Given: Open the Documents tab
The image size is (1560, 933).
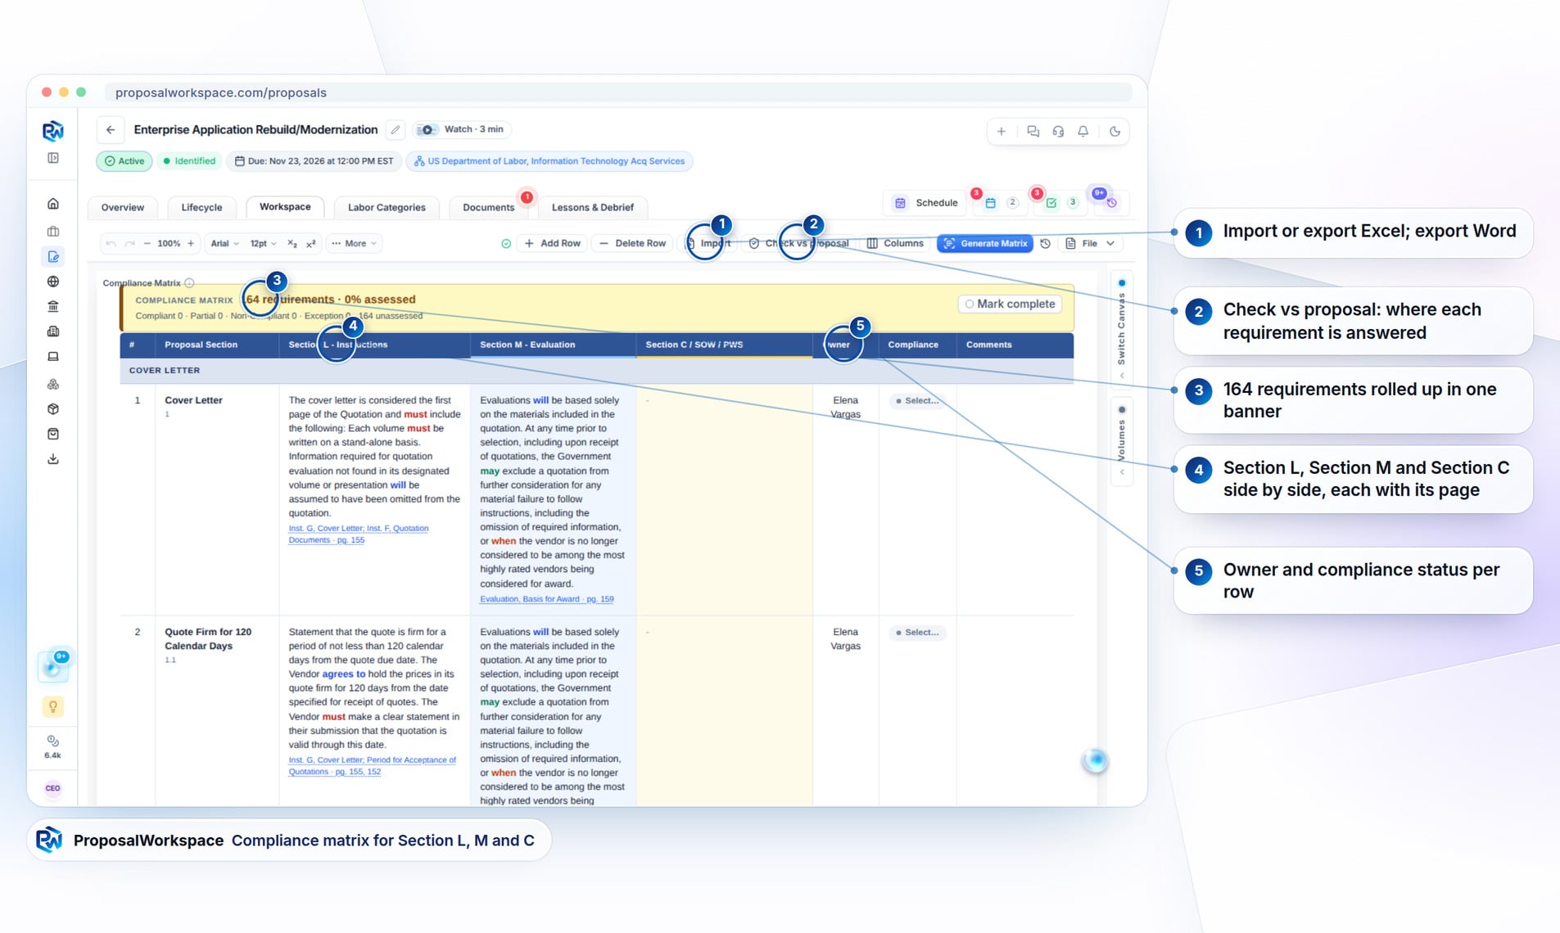Looking at the screenshot, I should (489, 207).
